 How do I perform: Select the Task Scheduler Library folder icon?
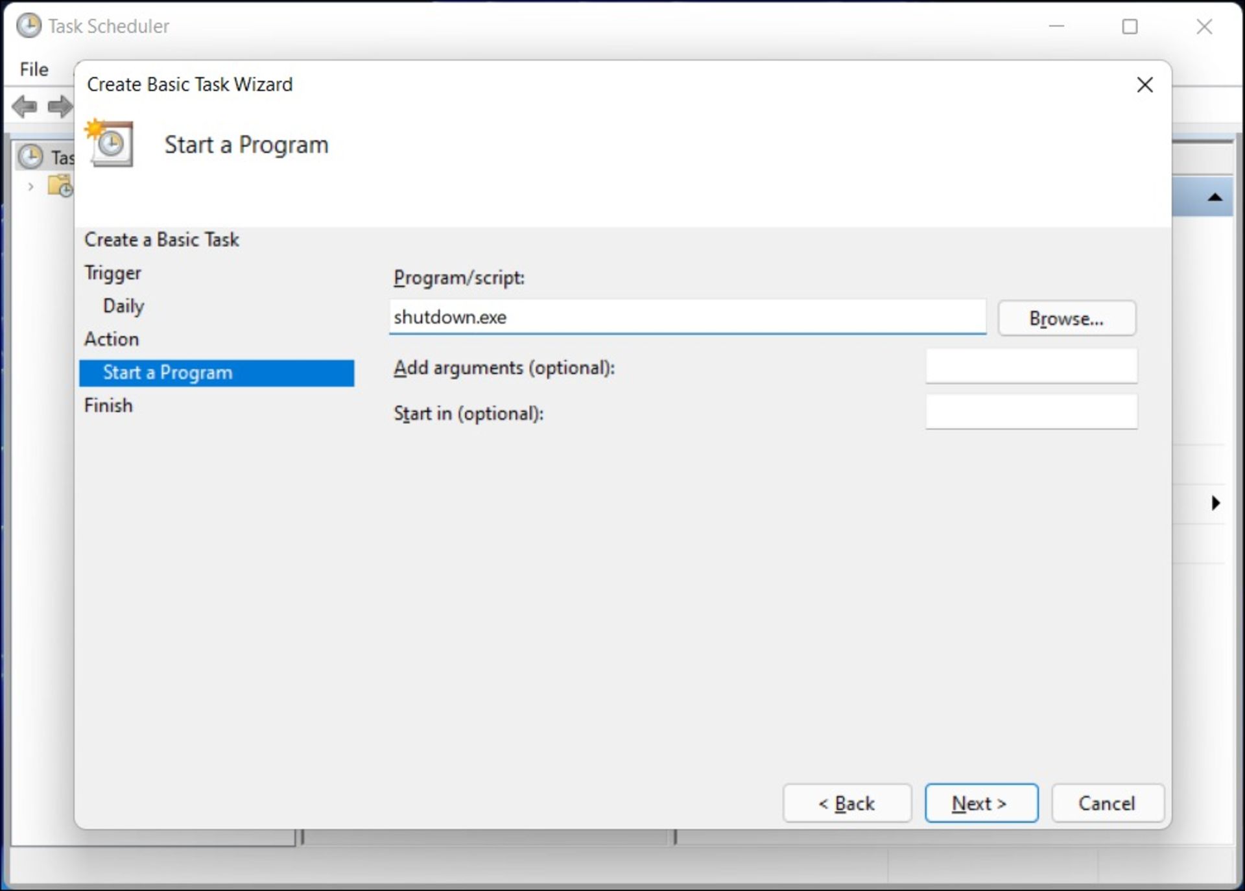click(60, 187)
